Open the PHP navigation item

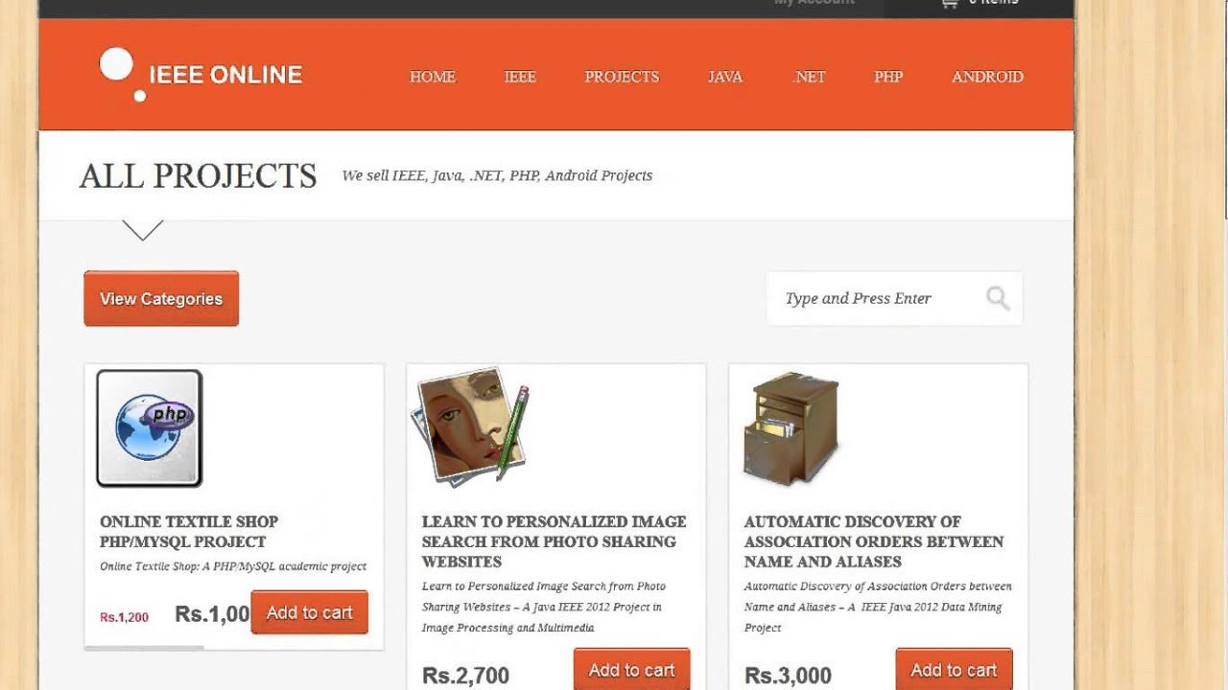888,77
